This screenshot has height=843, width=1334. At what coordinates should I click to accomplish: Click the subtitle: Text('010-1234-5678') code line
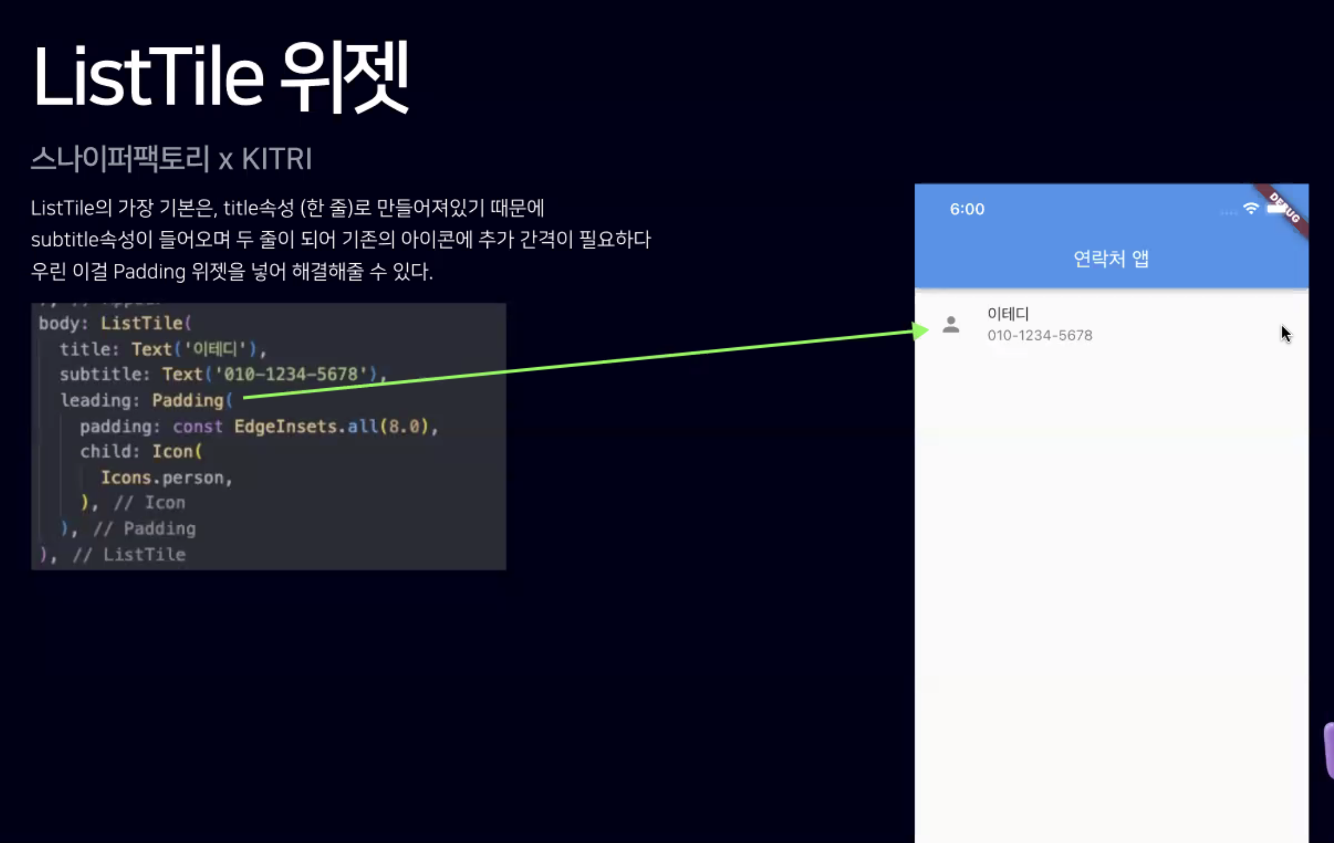(x=222, y=374)
